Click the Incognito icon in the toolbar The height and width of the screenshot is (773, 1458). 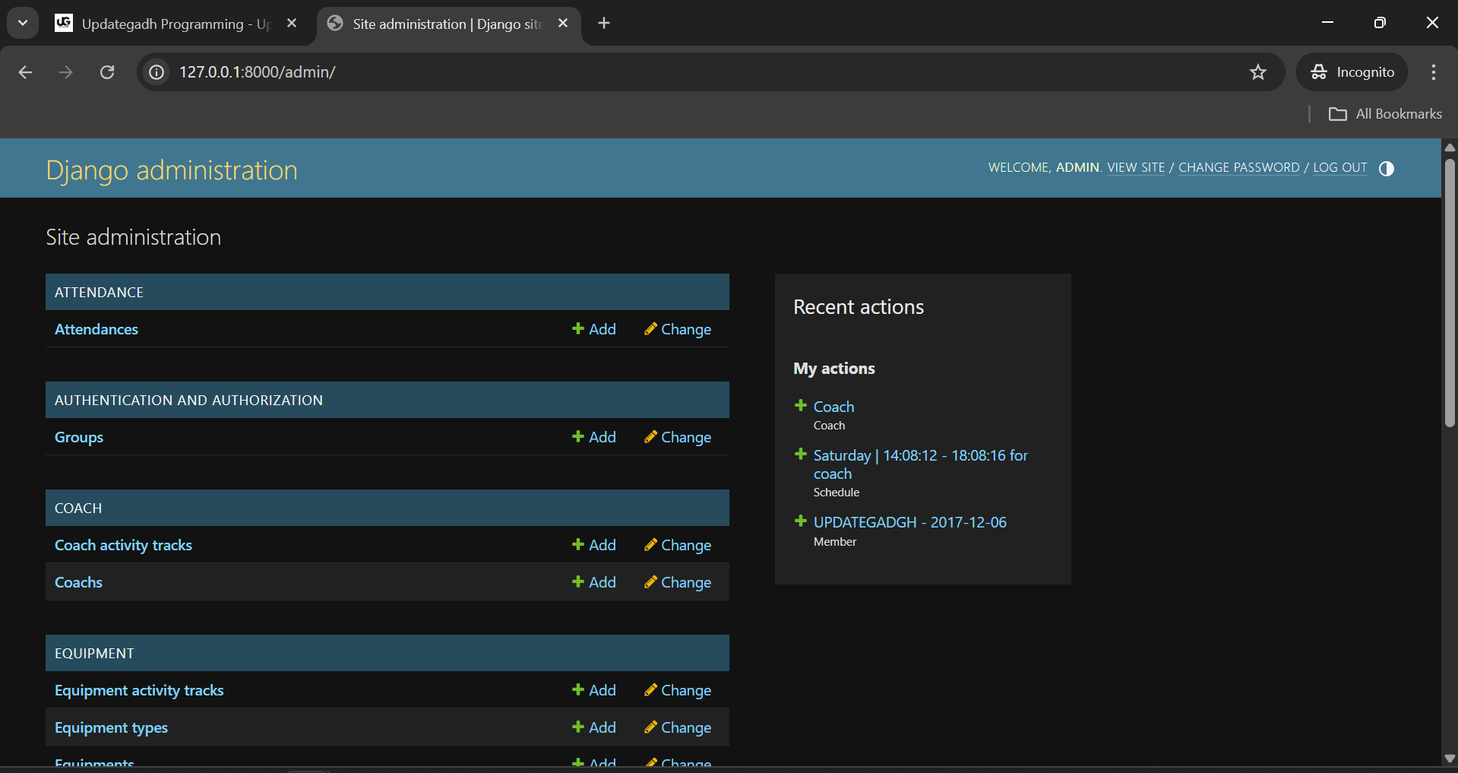pos(1320,72)
